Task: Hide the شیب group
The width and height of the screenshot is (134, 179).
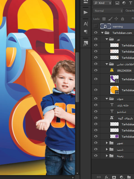Action: click(x=96, y=149)
